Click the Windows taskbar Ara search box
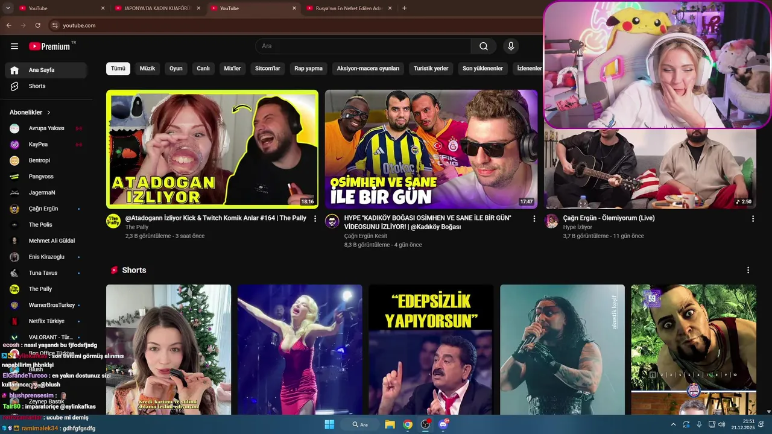The width and height of the screenshot is (772, 434). click(x=361, y=424)
